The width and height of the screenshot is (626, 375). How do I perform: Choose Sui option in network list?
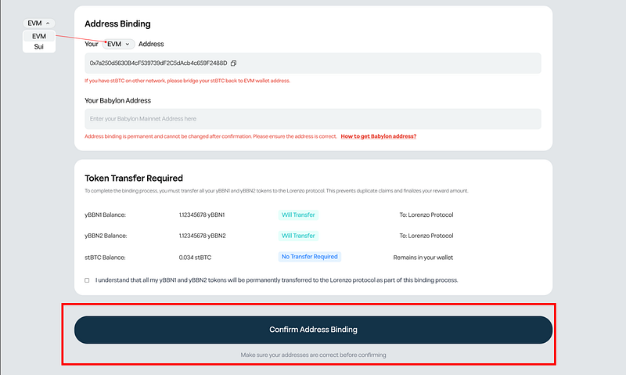38,47
